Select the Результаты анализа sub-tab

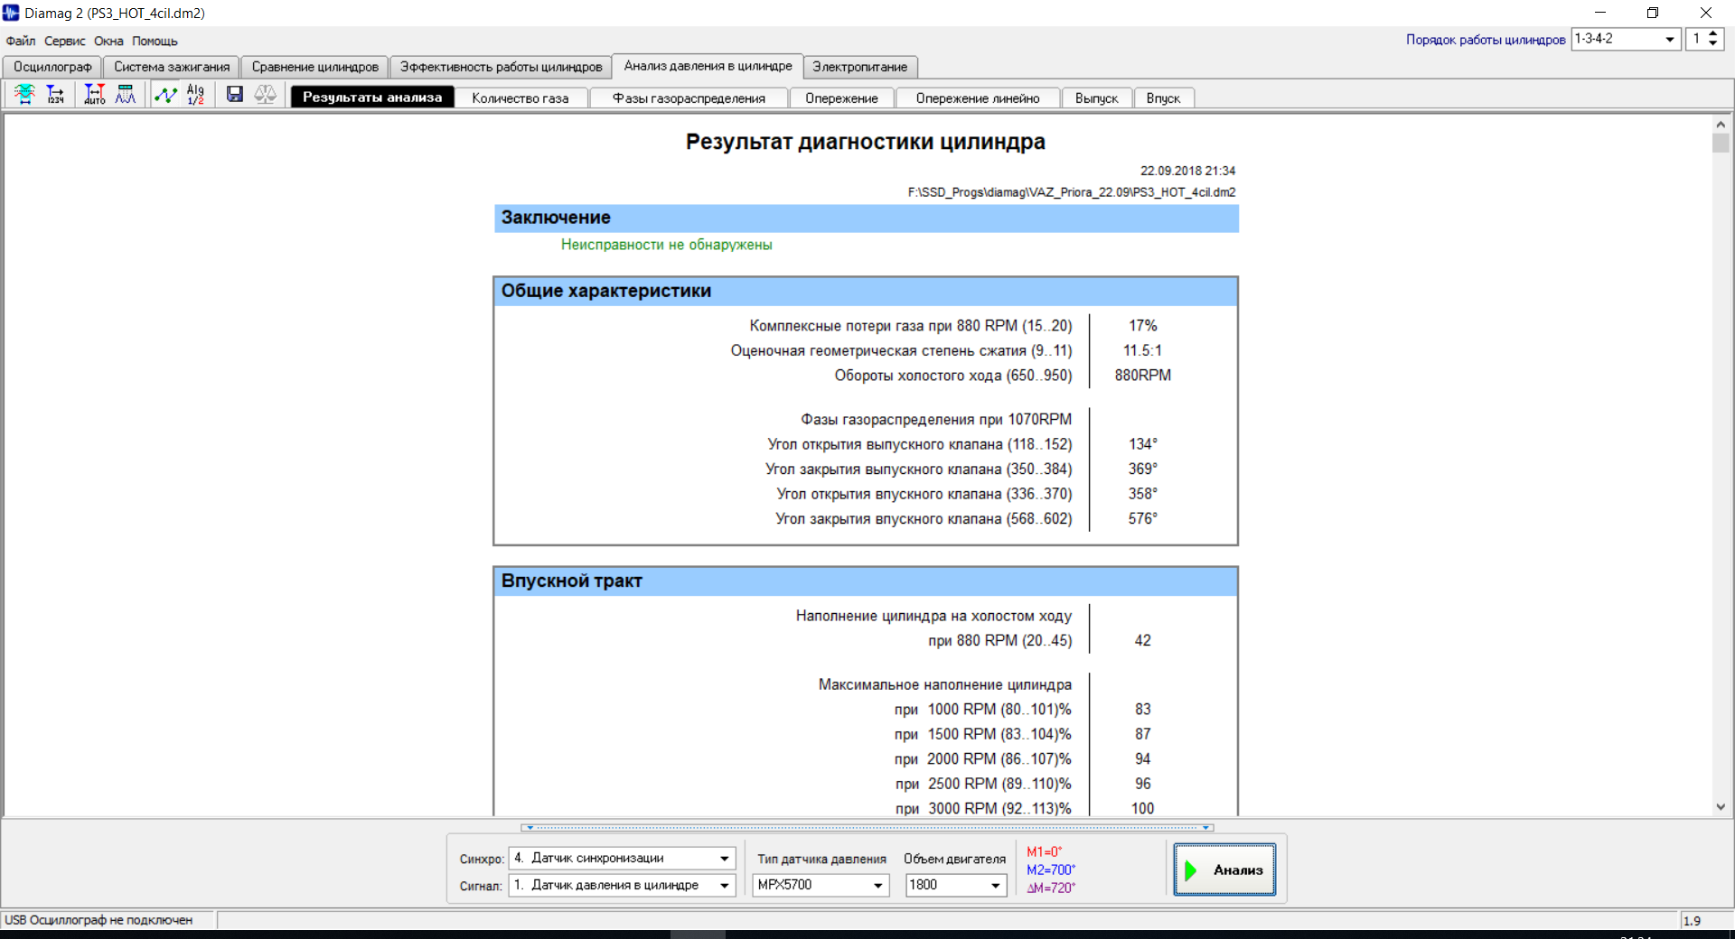[x=372, y=98]
